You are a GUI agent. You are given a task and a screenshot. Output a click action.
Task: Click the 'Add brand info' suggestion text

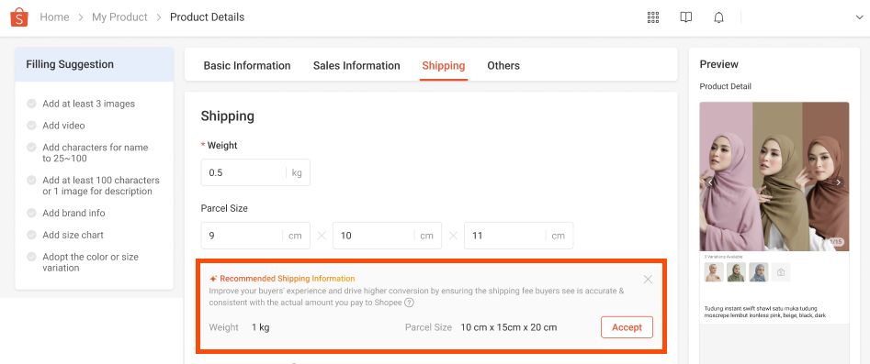pos(73,214)
